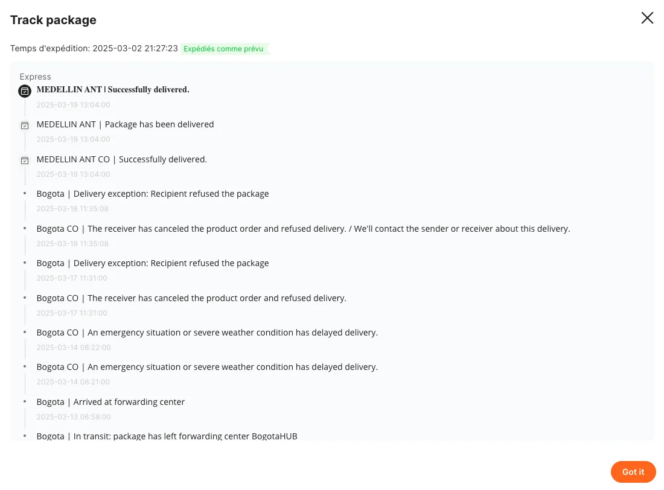Click the 2025-03-18 11:35:08 refused package entry
The width and height of the screenshot is (664, 490).
153,194
